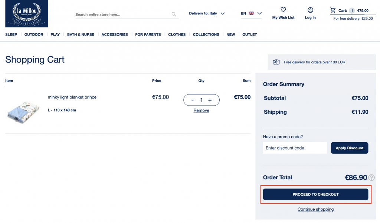Viewport: 380px width, 223px height.
Task: Click the minky blanket product thumbnail
Action: [x=23, y=111]
